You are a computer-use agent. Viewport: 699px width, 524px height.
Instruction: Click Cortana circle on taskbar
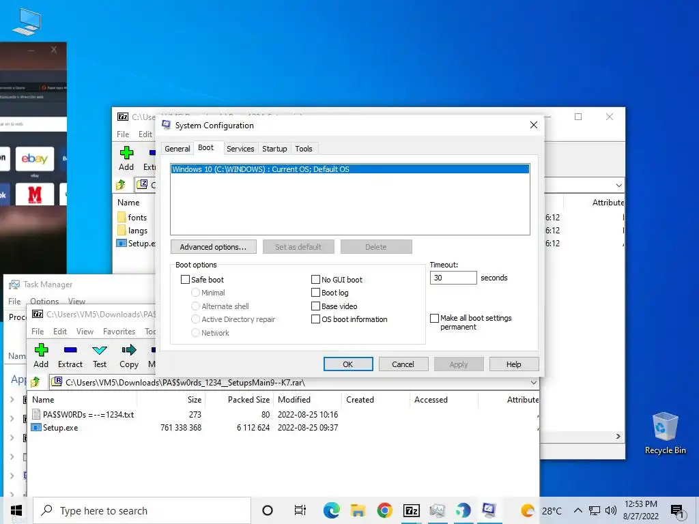click(268, 510)
